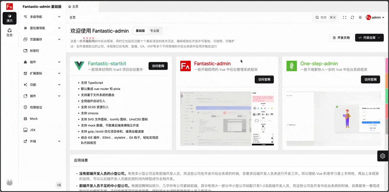Open the floating settings gear button
Viewport: 389px width, 192px height.
382,156
